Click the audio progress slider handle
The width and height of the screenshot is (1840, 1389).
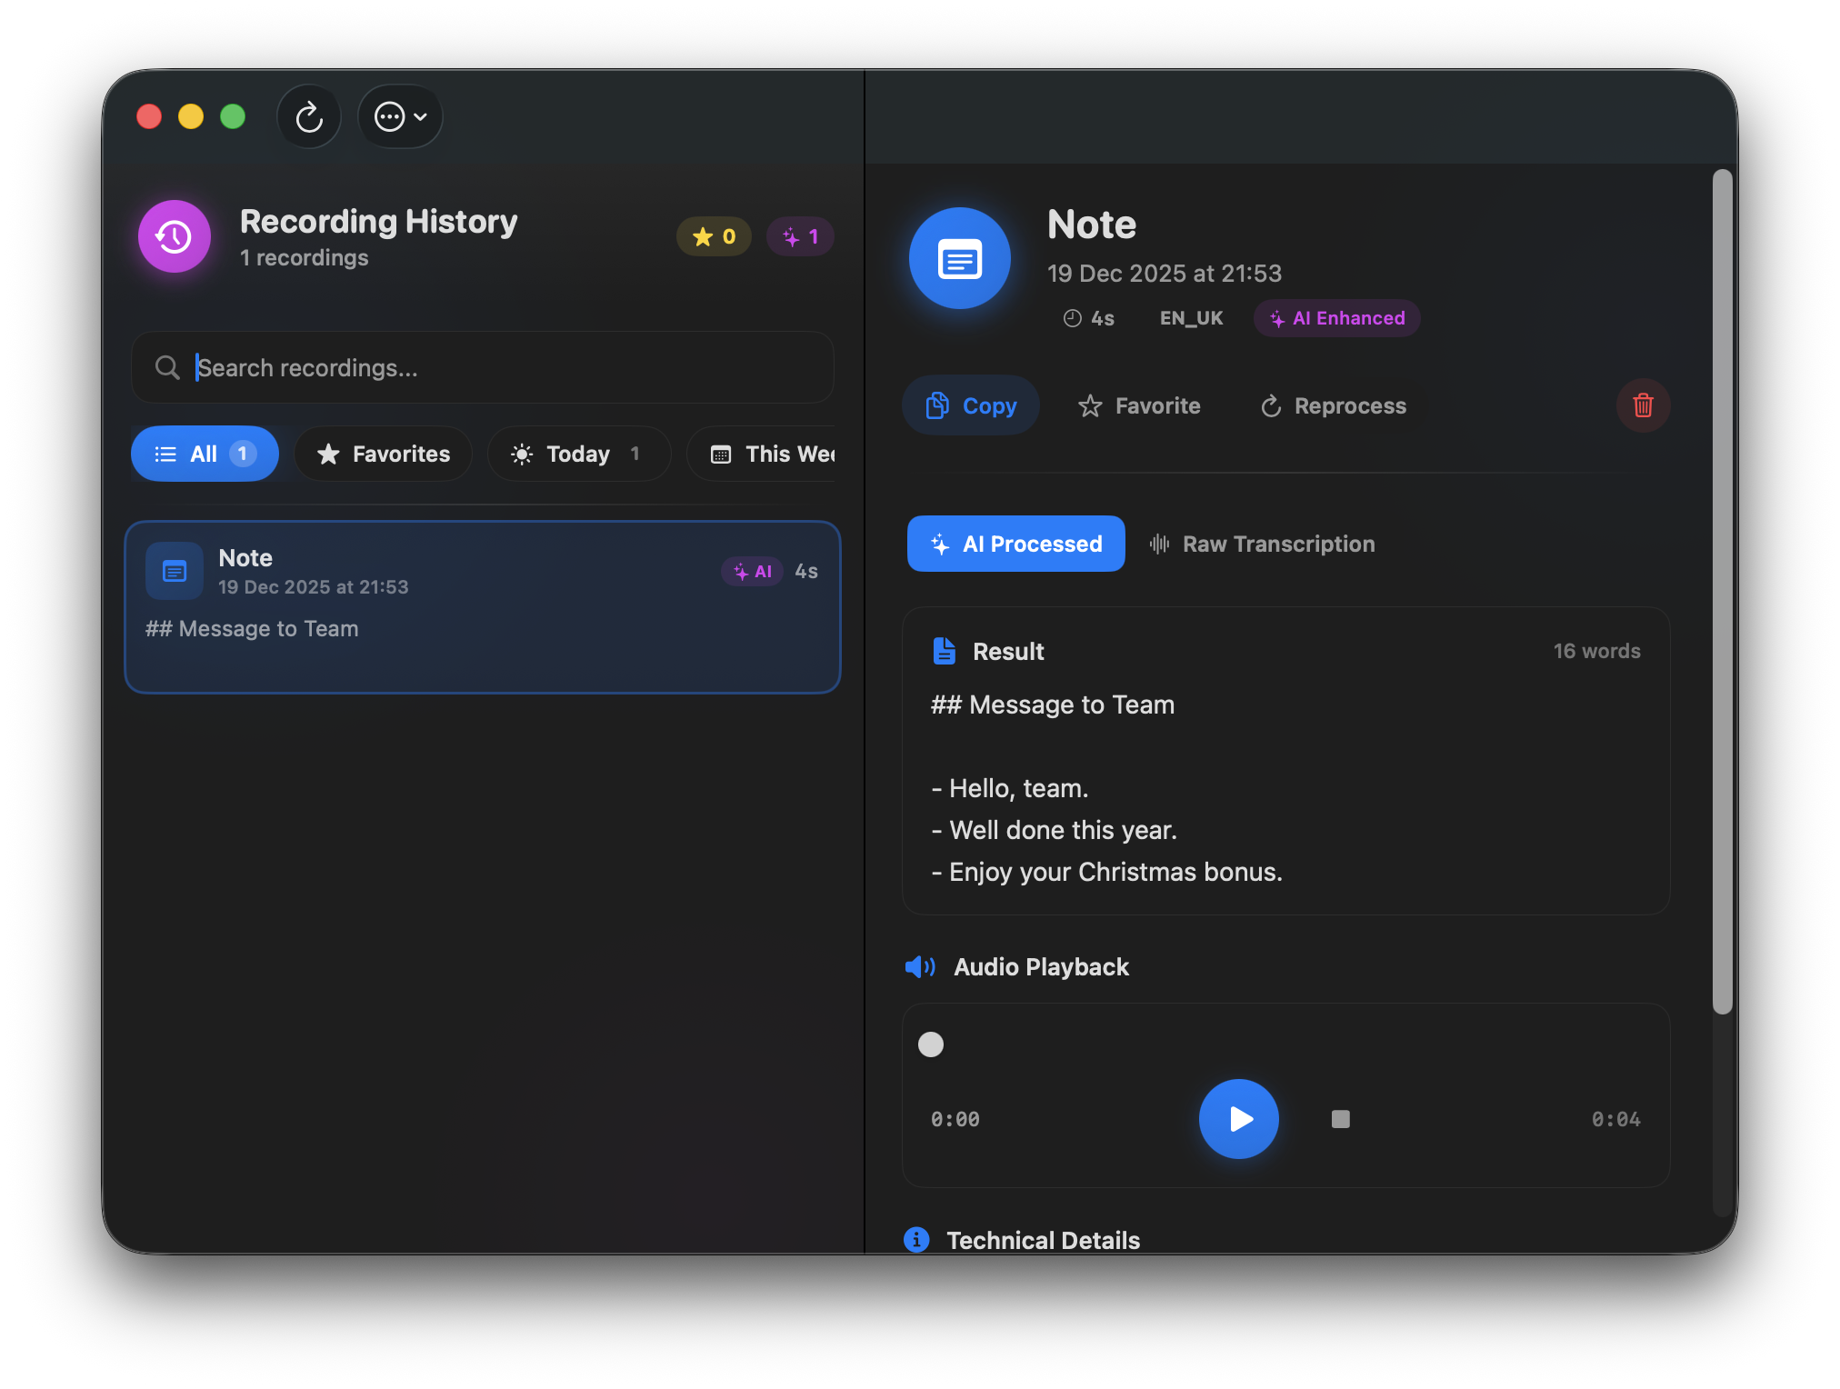point(931,1044)
